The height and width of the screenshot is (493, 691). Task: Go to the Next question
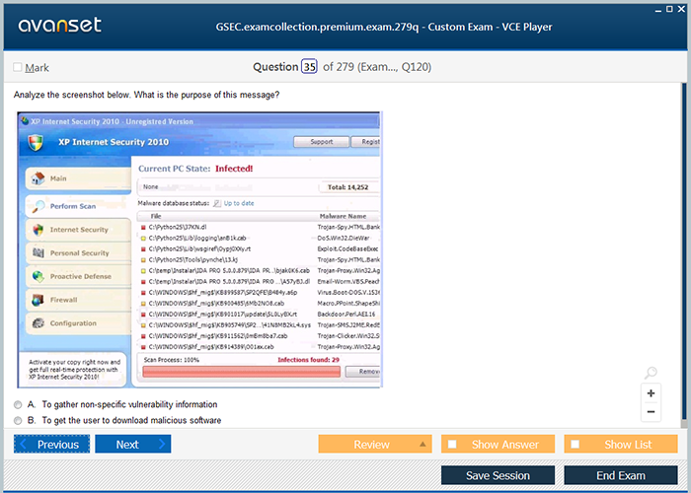[132, 444]
